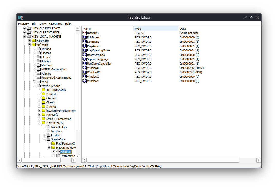Click the Data column header
The height and width of the screenshot is (188, 278).
[x=183, y=28]
